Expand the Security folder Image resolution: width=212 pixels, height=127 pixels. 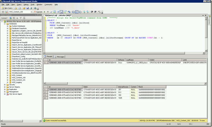[5, 84]
